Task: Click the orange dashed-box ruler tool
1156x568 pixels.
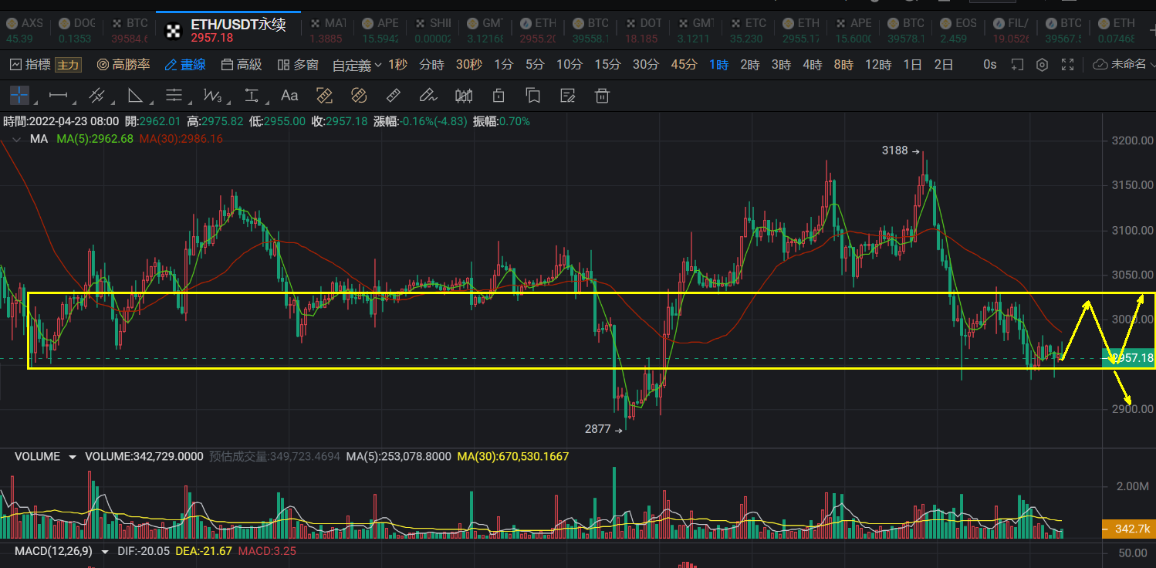Action: point(324,96)
